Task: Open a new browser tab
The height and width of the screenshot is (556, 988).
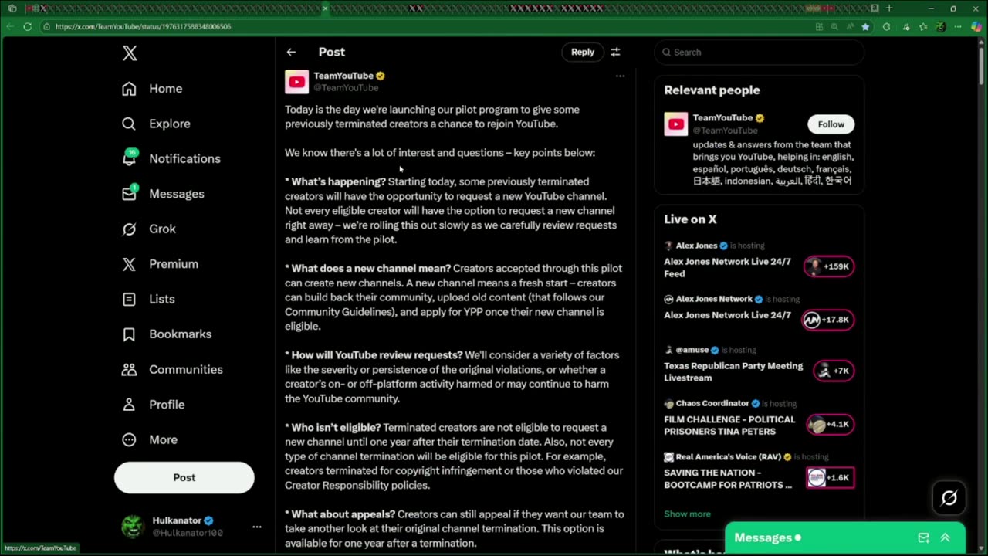Action: 889,8
